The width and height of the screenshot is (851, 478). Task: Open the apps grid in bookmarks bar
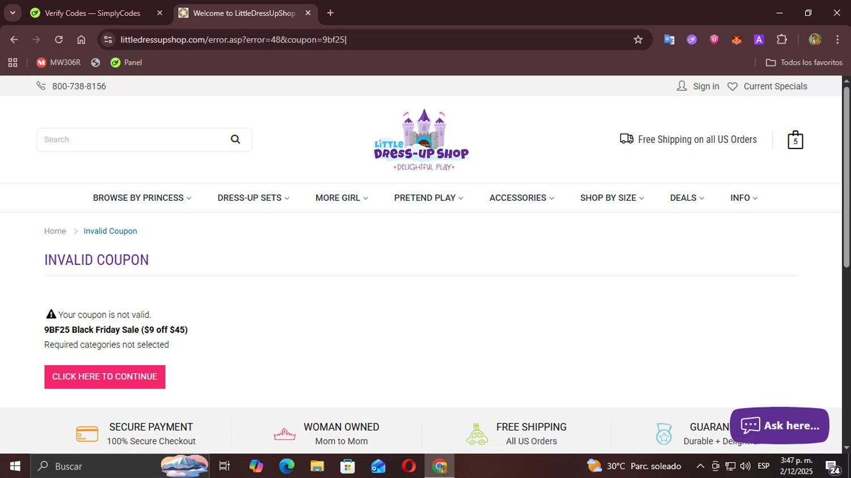pyautogui.click(x=12, y=62)
